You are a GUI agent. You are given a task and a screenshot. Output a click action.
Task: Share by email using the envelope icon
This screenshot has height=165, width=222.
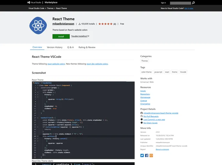(151, 155)
